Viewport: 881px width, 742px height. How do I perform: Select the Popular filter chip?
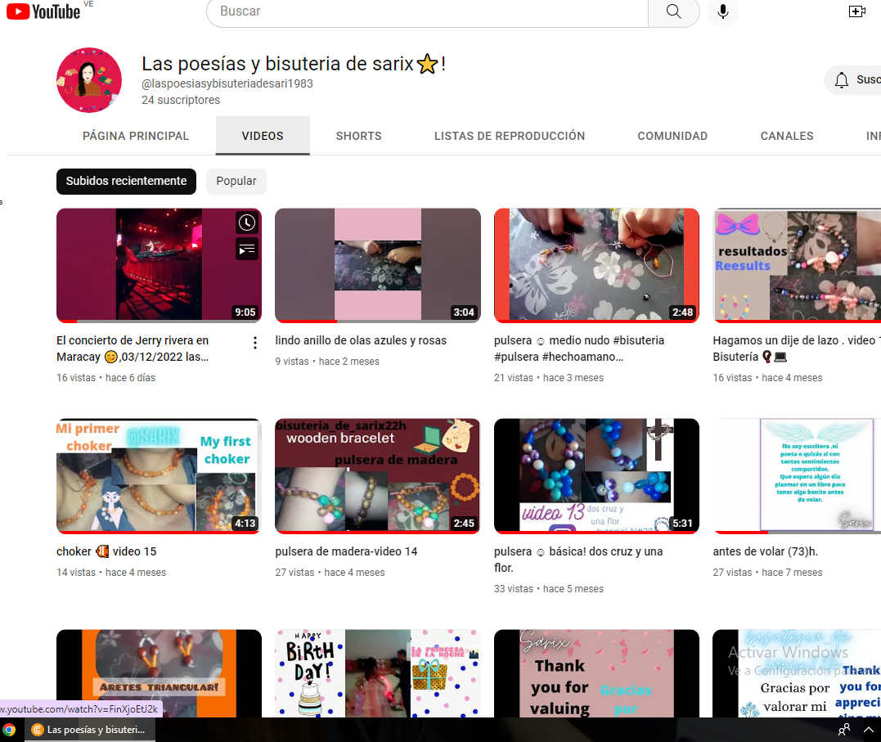pyautogui.click(x=236, y=181)
